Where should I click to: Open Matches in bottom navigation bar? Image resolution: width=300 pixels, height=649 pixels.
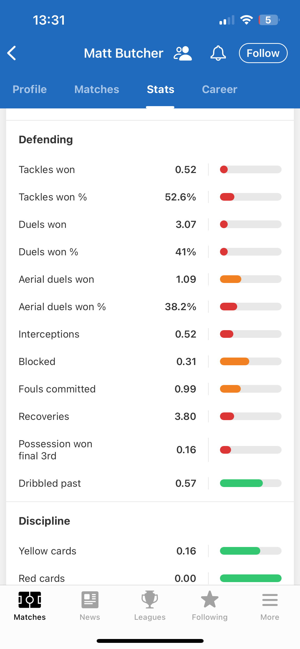pos(30,605)
